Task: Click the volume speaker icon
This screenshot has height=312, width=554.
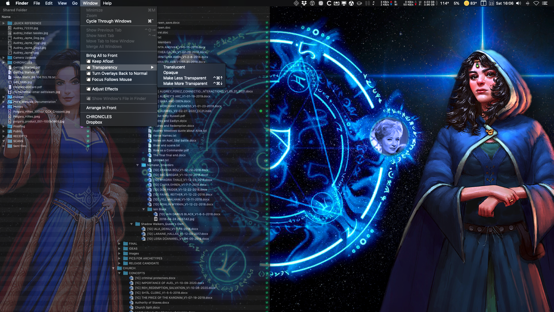Action: point(519,3)
